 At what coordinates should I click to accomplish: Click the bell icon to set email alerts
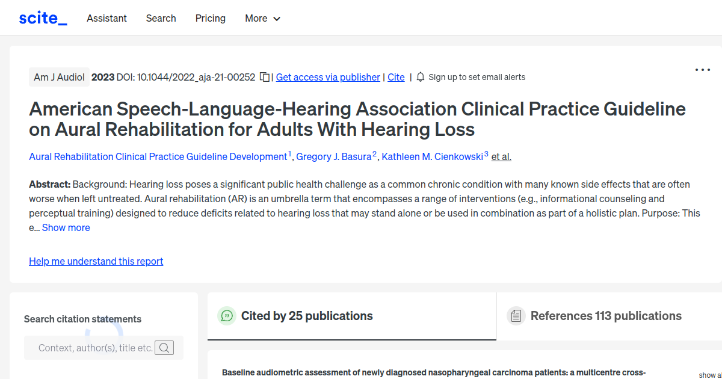coord(420,77)
